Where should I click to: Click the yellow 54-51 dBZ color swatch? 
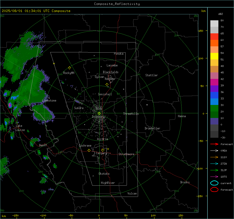[x=214, y=56]
